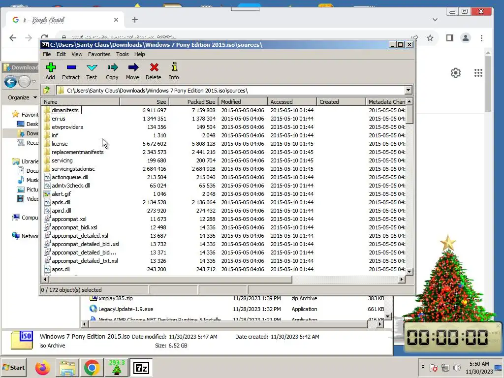Switch to 7-Zip taskbar button
The width and height of the screenshot is (504, 378).
point(141,368)
